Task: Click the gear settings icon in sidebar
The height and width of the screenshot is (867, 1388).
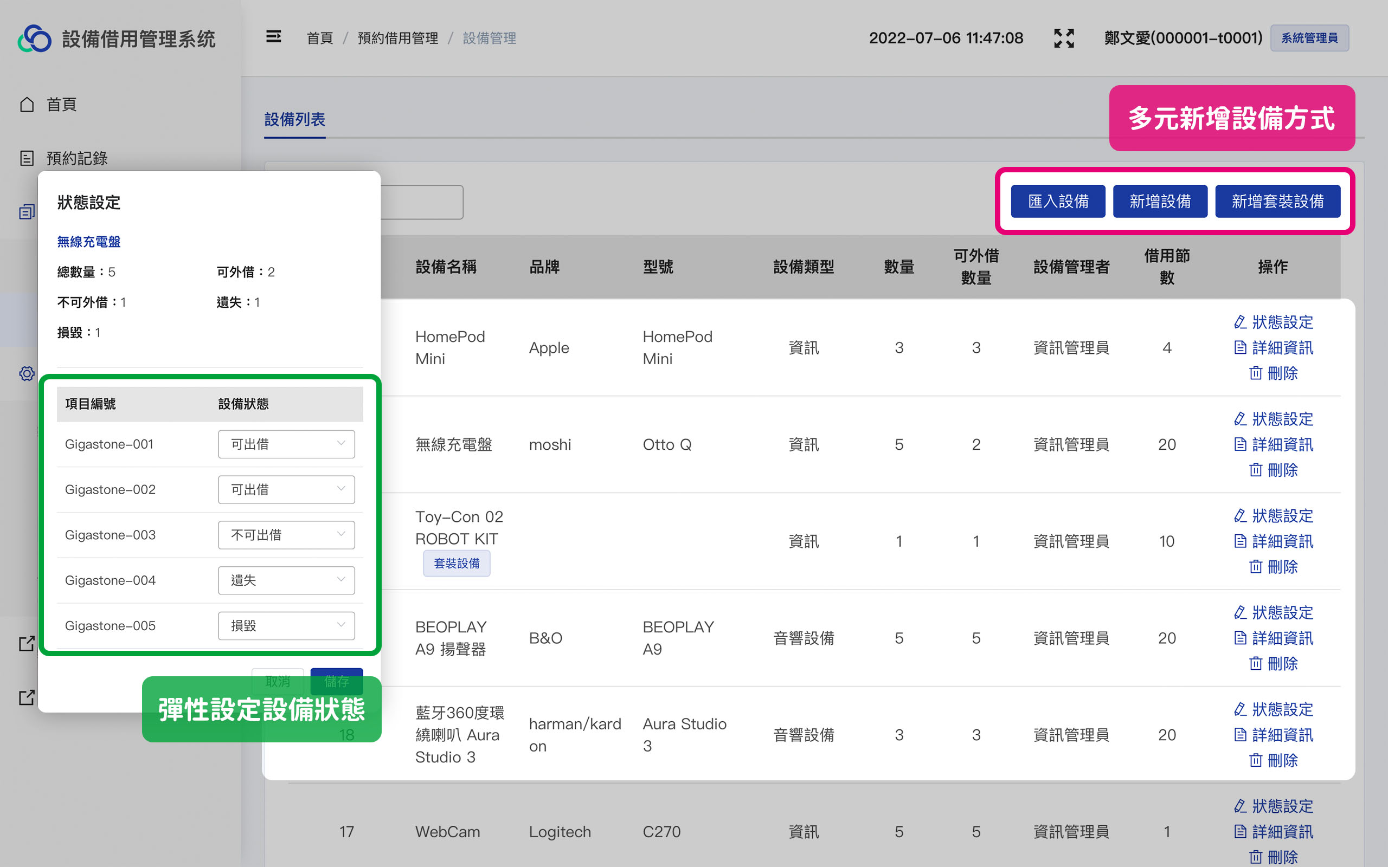Action: [27, 374]
